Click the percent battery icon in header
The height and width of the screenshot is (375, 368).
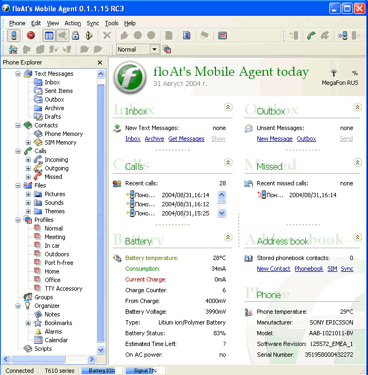pos(355,73)
